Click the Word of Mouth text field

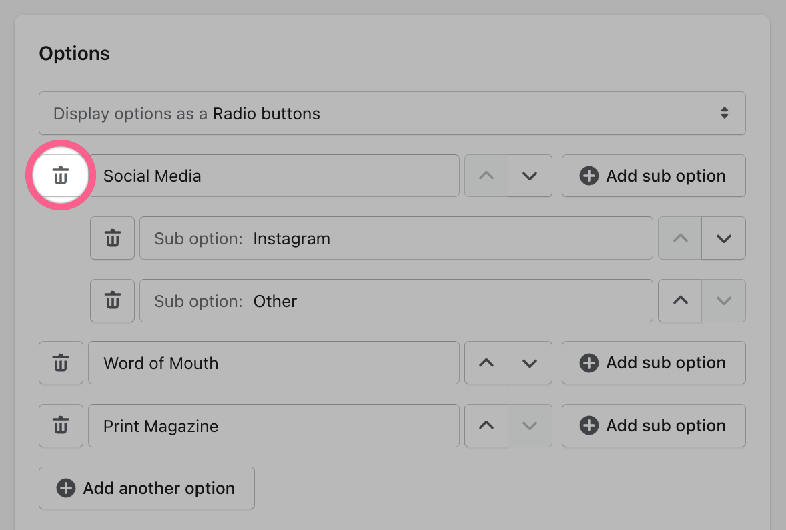(274, 363)
